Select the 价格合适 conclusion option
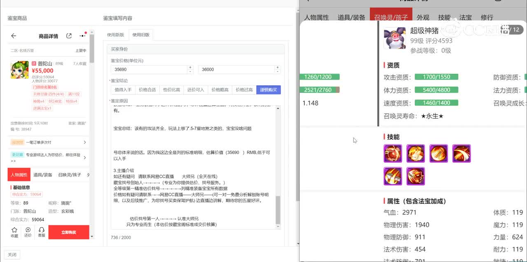527x262 pixels. pos(147,90)
